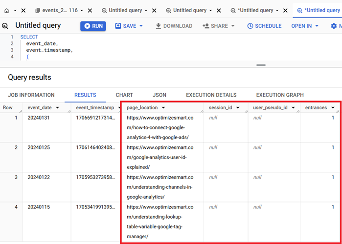The image size is (342, 244).
Task: Switch to the first *Untitled query tab
Action: (252, 10)
